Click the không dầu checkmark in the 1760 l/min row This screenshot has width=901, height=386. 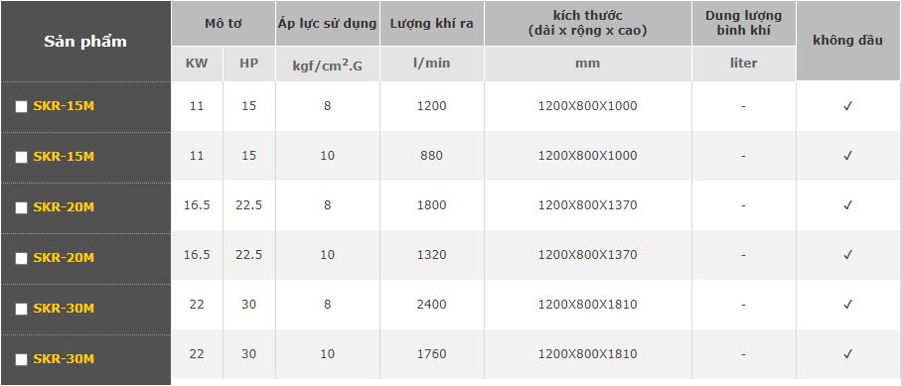(847, 353)
